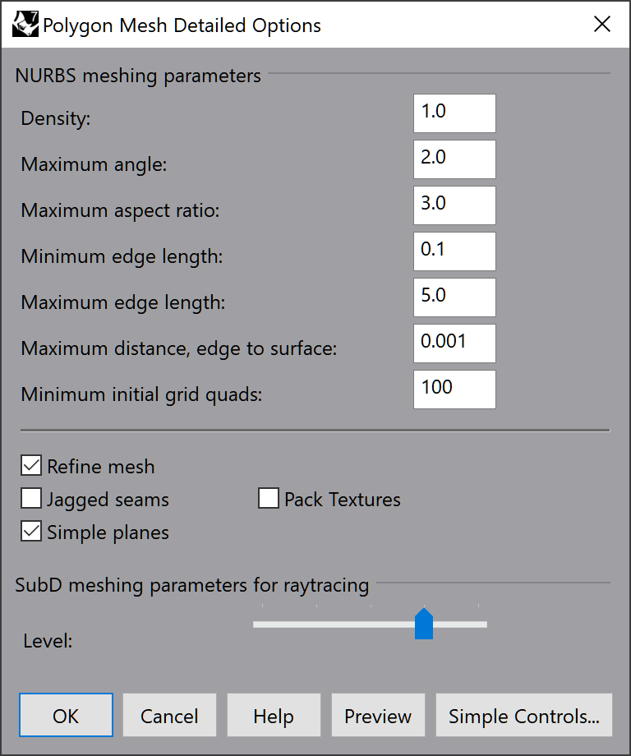
Task: Click the Cancel button
Action: (170, 715)
